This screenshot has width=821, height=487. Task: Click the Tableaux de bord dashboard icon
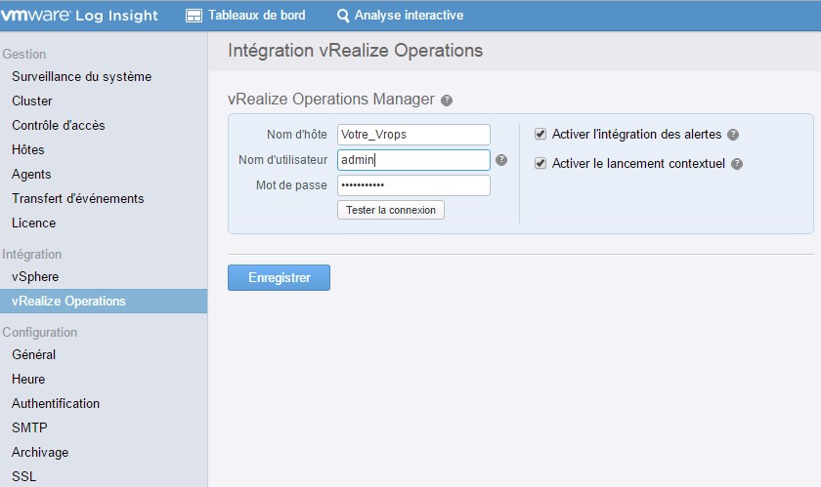click(194, 16)
